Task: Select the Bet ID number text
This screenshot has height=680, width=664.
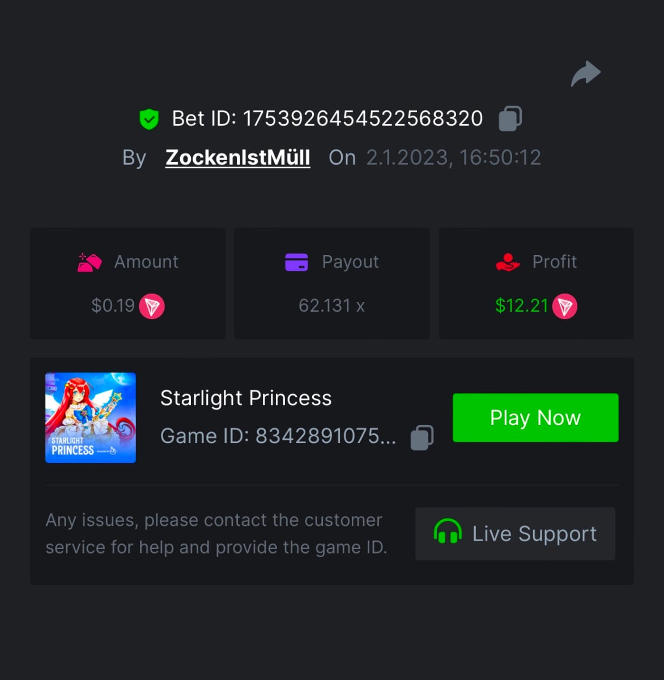Action: click(x=363, y=119)
